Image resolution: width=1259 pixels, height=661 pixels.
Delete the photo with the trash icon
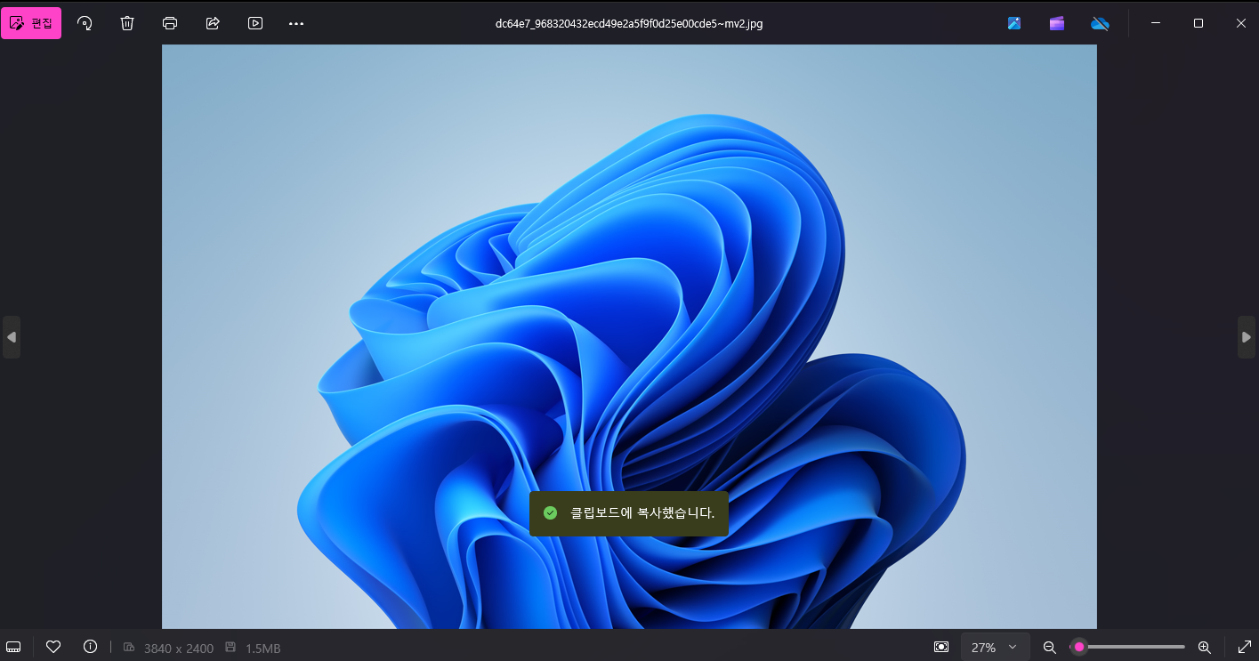point(127,23)
